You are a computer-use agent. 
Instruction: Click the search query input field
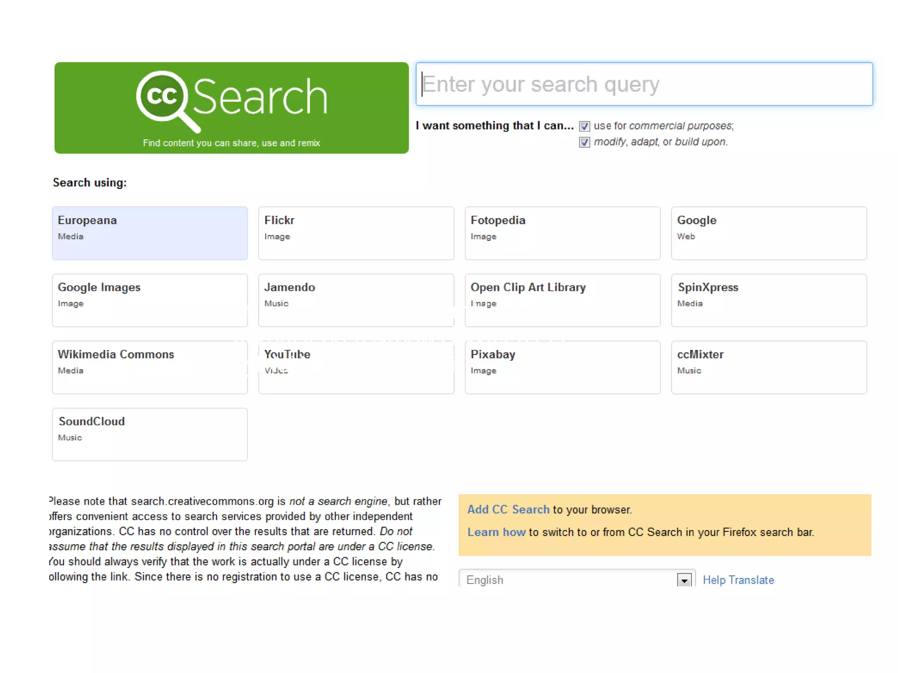(644, 84)
